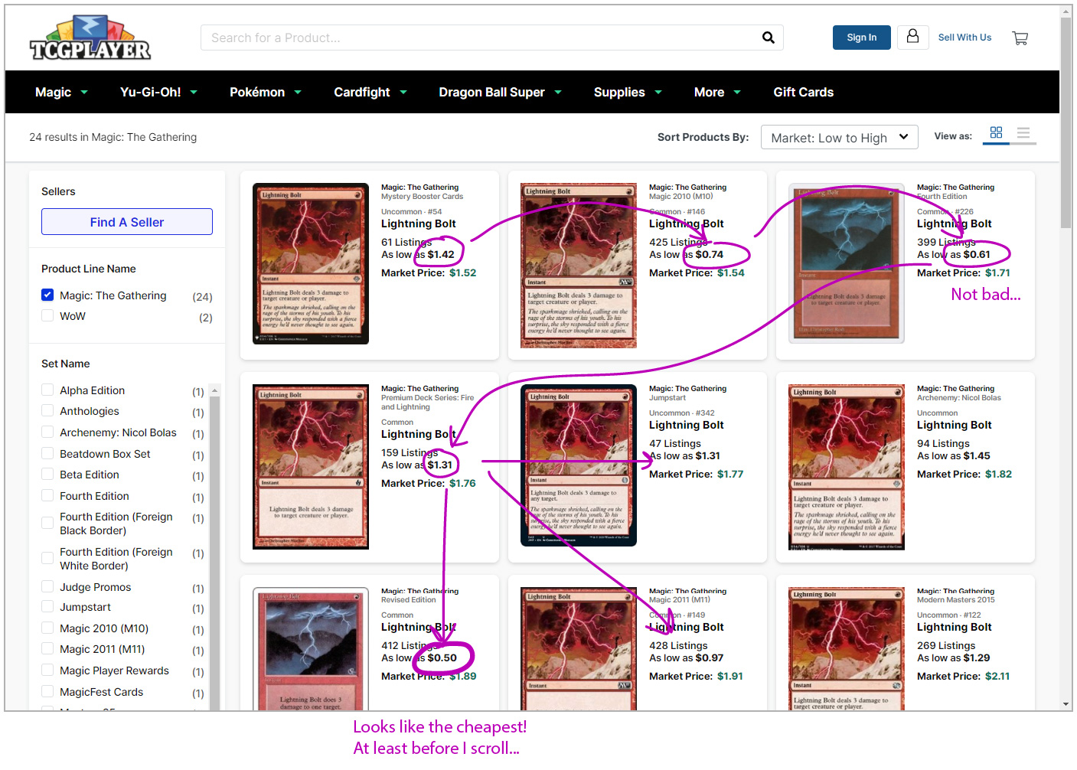Check the Judge Promos set filter
This screenshot has height=770, width=1077.
click(x=47, y=586)
